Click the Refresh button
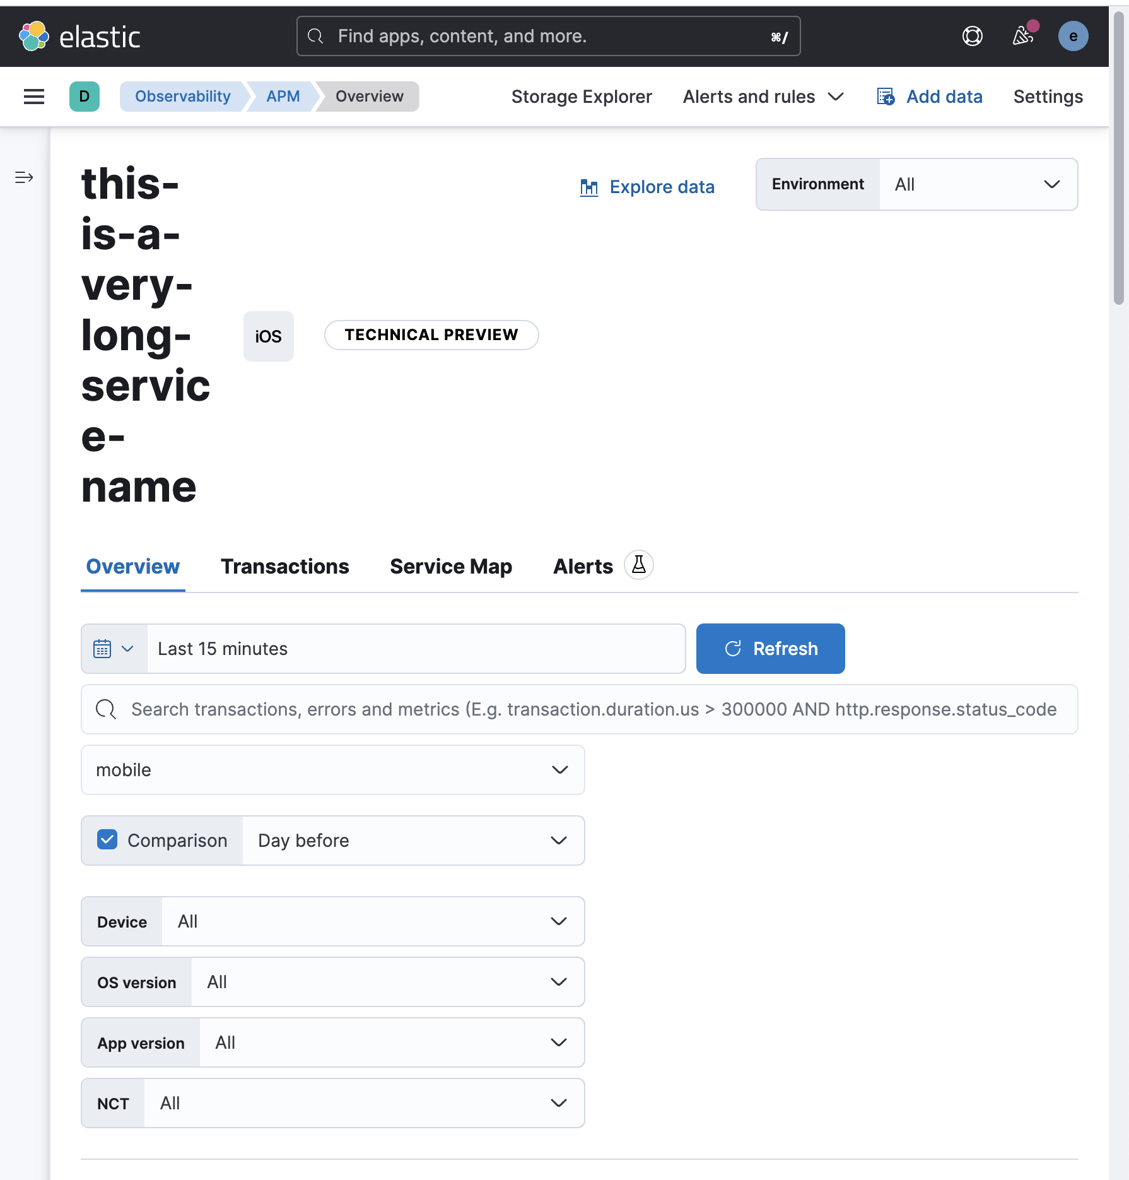The height and width of the screenshot is (1180, 1129). click(770, 649)
